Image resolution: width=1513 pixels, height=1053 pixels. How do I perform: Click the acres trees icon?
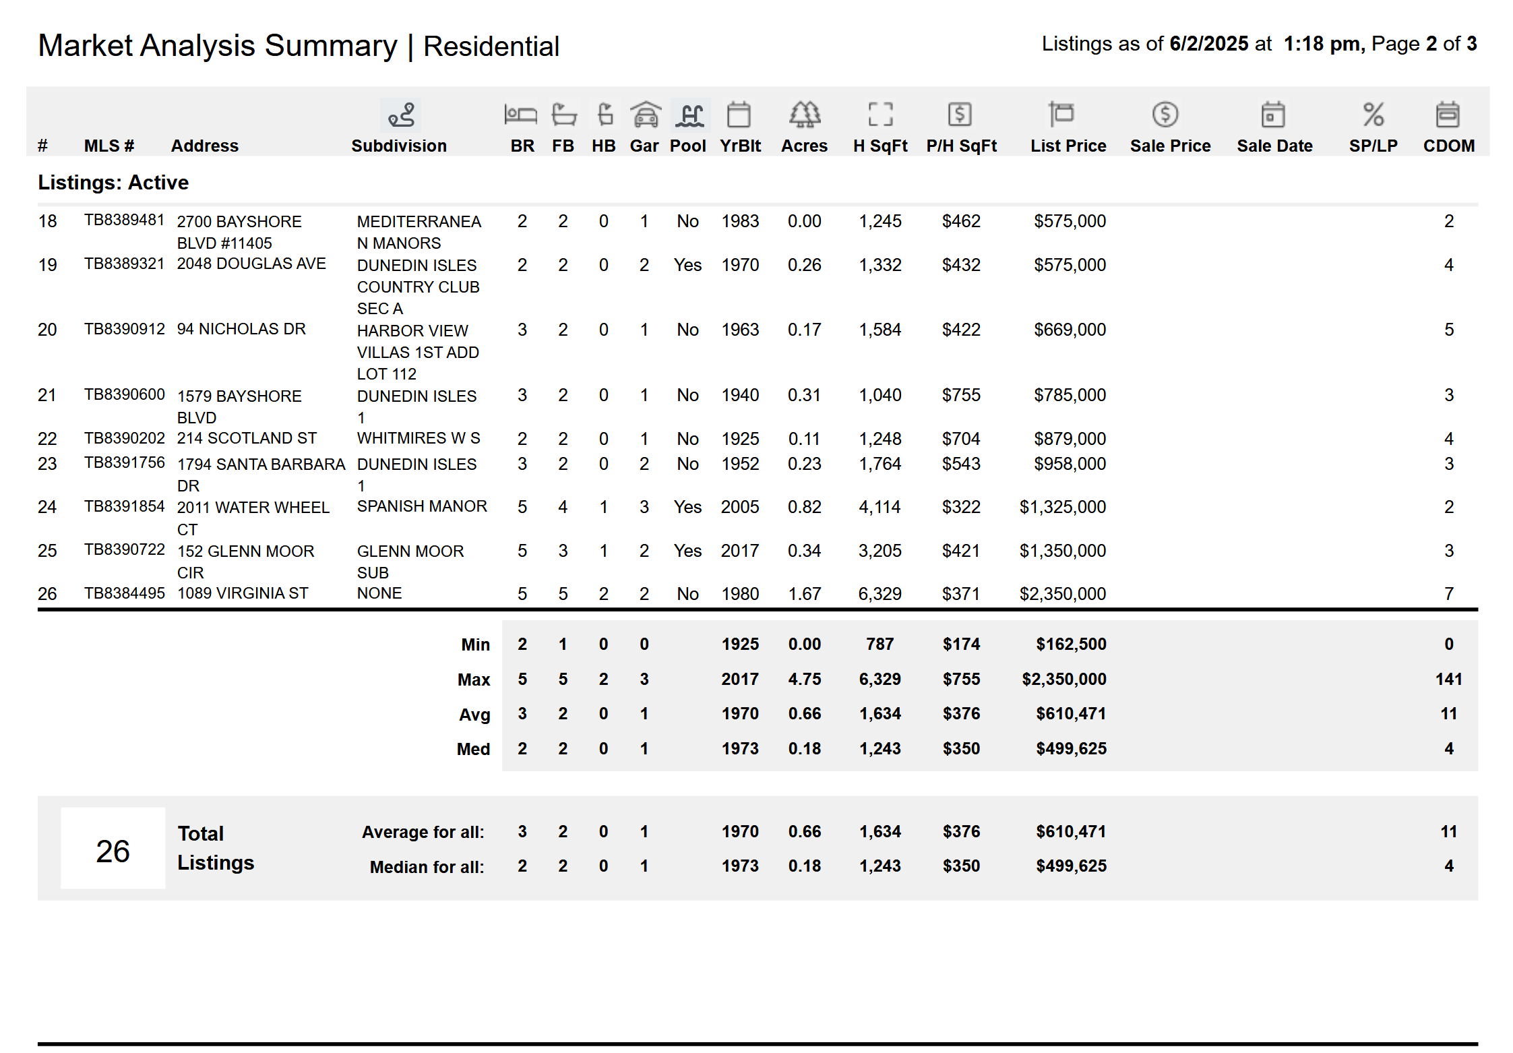[x=805, y=115]
